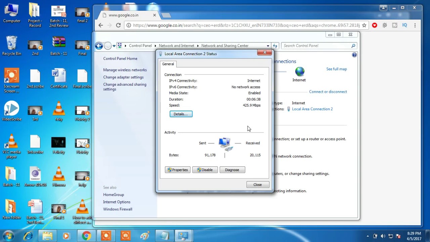Select the www.google.co.in Chrome tab
Viewport: 430px width, 242px height.
[129, 15]
